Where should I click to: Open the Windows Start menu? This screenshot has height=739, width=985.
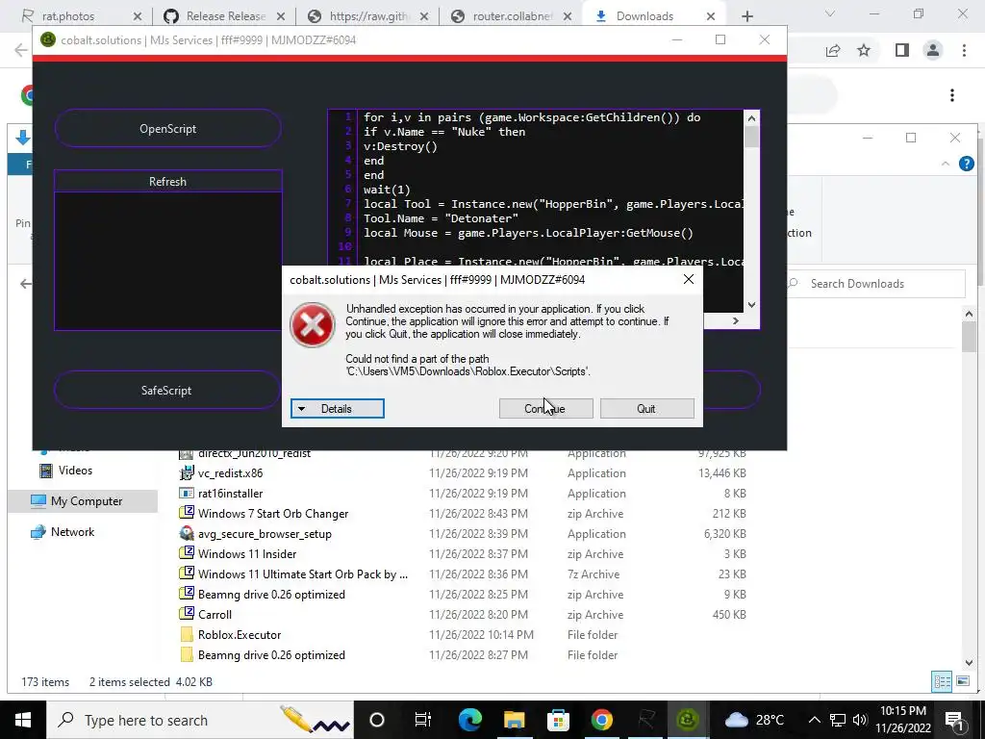(x=23, y=720)
